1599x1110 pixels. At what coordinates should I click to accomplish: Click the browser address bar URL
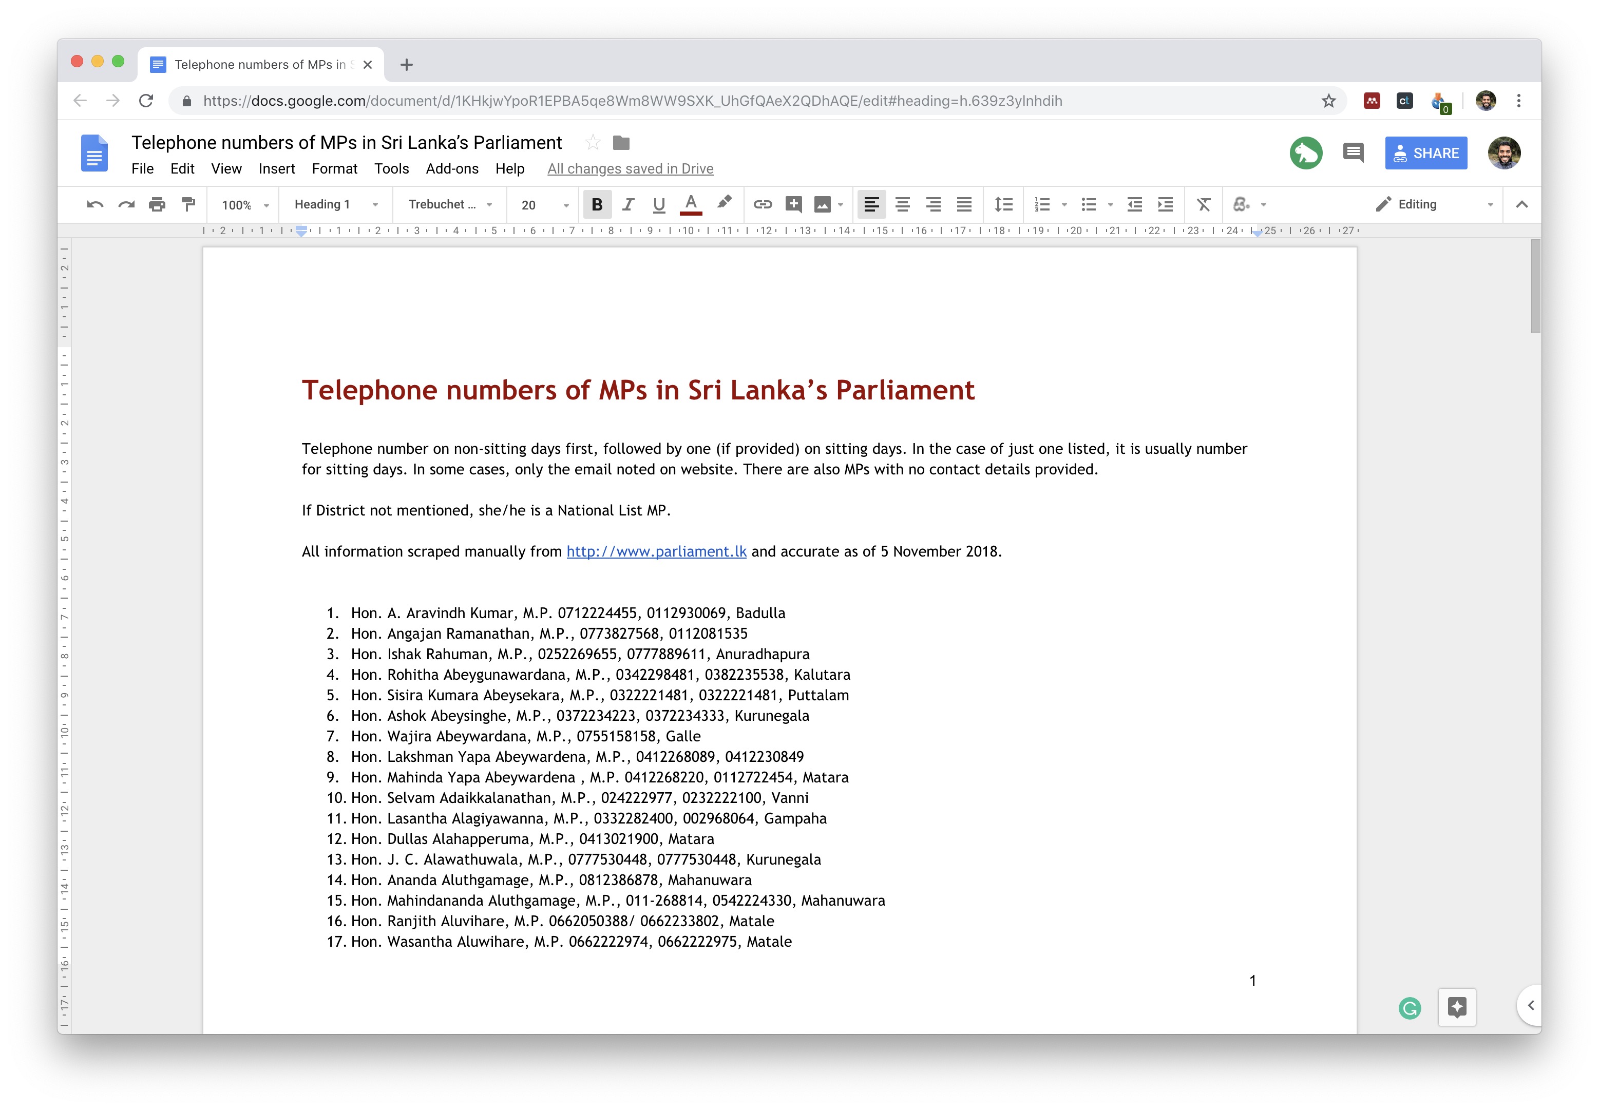pos(632,101)
